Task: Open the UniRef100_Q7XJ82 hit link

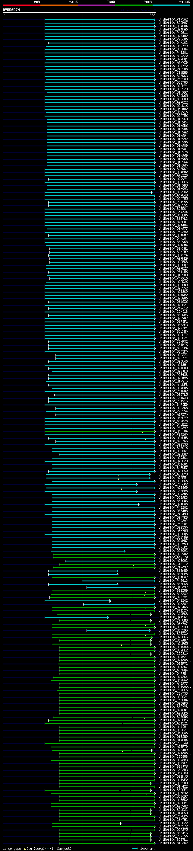Action: tap(173, 36)
